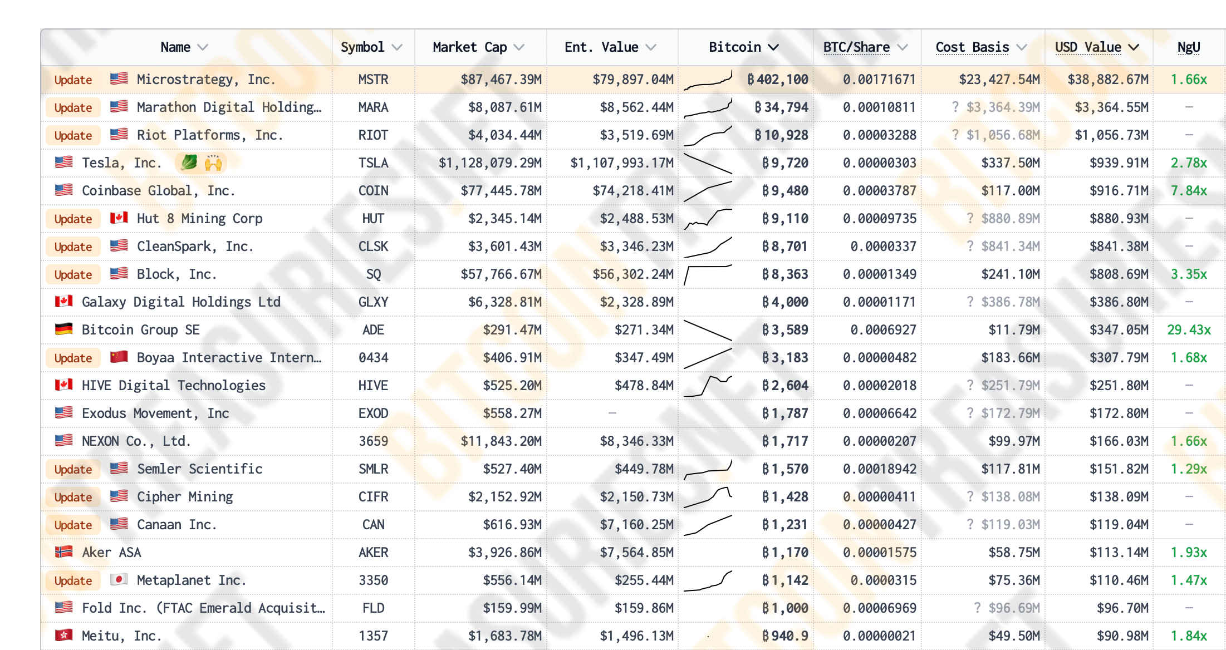Image resolution: width=1226 pixels, height=650 pixels.
Task: Click the $1,128,079.29M market cap value
Action: [x=490, y=163]
